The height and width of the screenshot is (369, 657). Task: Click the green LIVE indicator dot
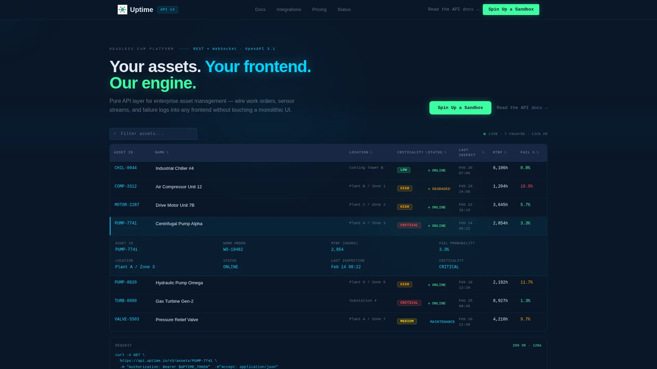pyautogui.click(x=485, y=134)
